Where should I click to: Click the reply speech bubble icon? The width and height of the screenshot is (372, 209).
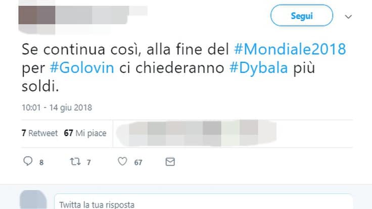click(28, 161)
